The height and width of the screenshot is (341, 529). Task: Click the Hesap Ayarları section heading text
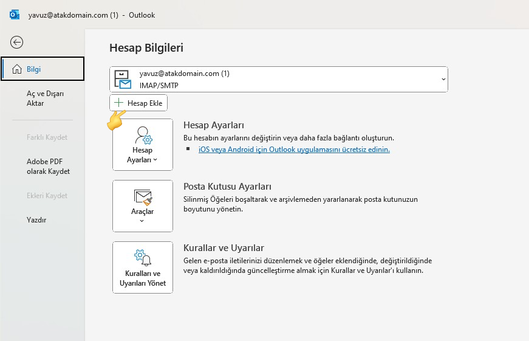[214, 125]
